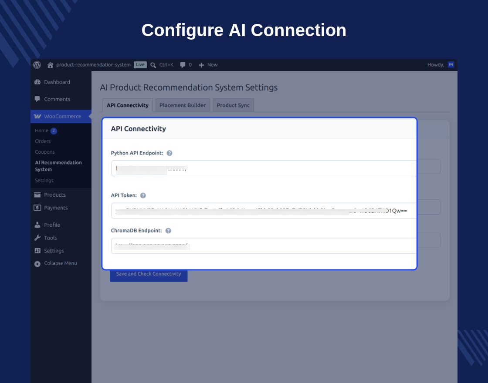Click the Payments dollar icon

click(37, 208)
